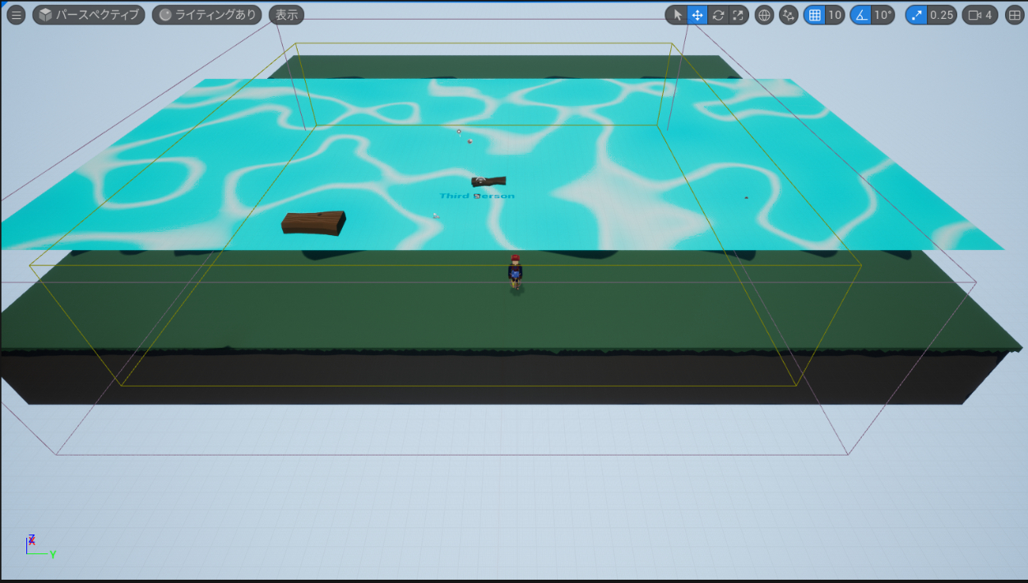Open rotation snap value 10° list

(x=882, y=15)
